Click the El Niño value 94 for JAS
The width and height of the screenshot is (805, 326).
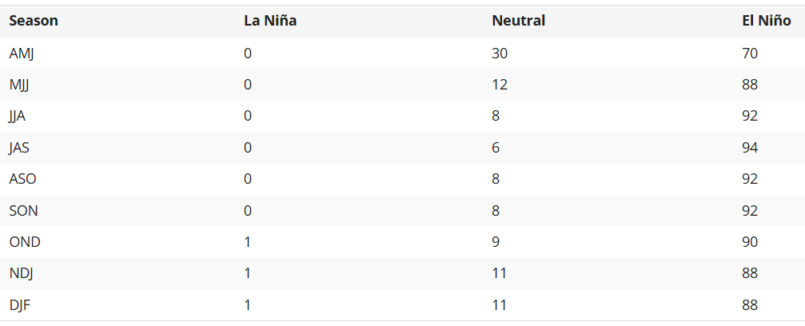click(750, 148)
